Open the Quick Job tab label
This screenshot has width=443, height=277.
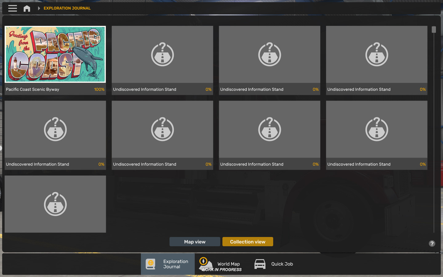click(282, 264)
